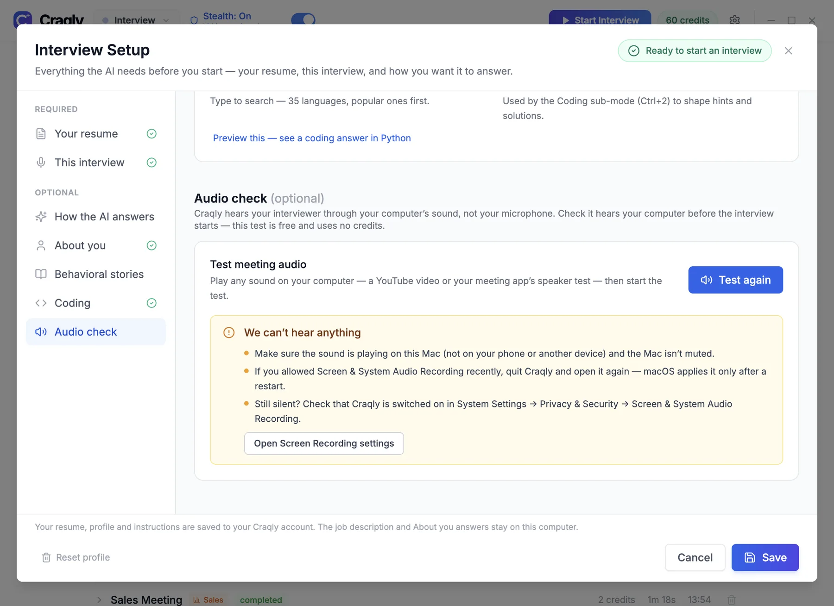Go to This interview section

point(96,162)
